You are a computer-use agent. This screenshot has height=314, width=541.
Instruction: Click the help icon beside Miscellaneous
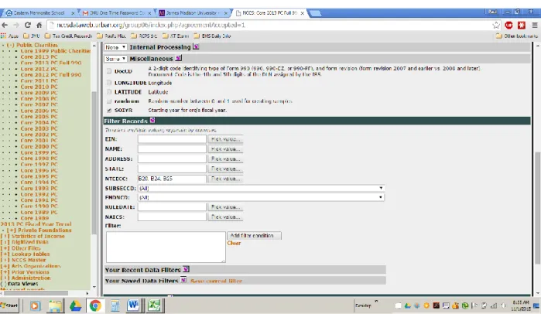[178, 58]
